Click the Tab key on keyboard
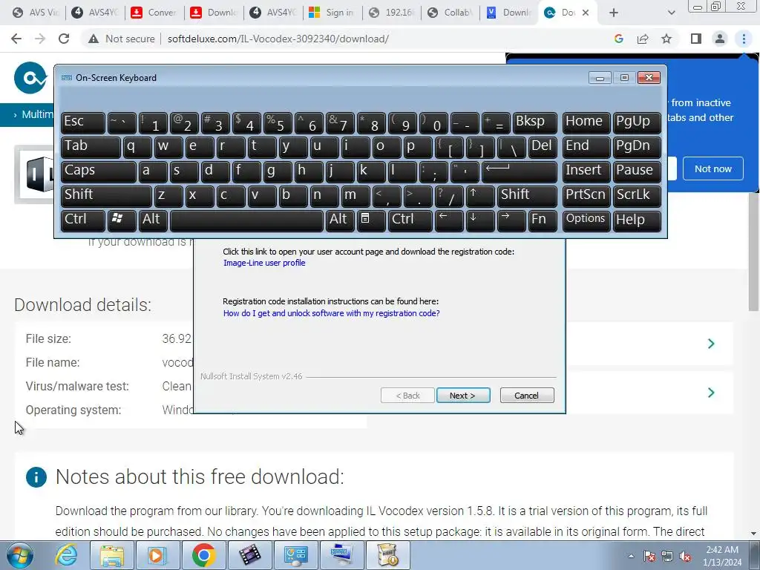 91,147
